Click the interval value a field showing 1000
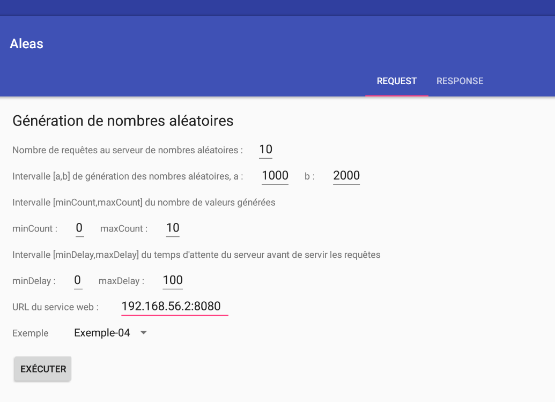The image size is (555, 402). point(275,175)
